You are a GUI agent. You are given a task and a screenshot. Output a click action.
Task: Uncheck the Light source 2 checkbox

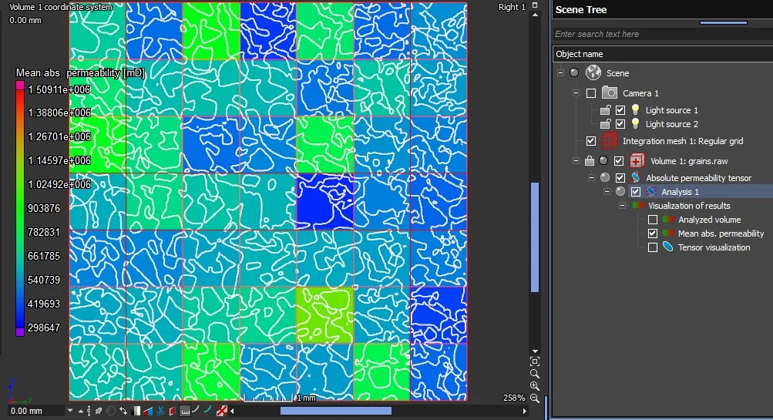(x=620, y=124)
